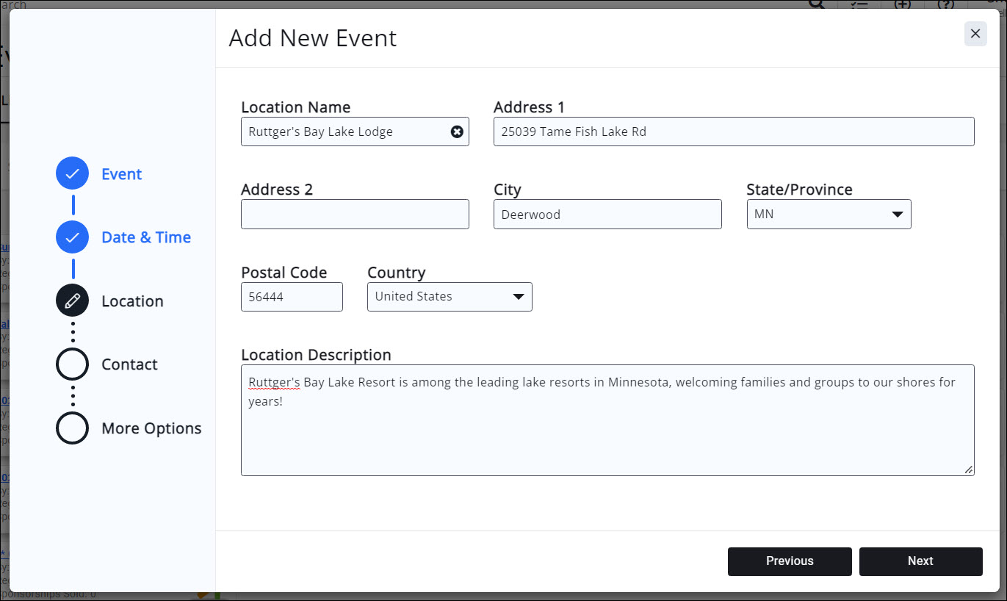The image size is (1007, 601).
Task: Select the City input containing Deerwood
Action: 607,215
